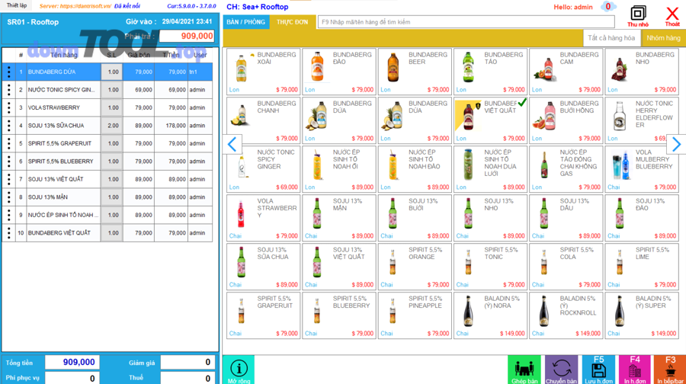Select the Nhóm hàng filter button

663,38
